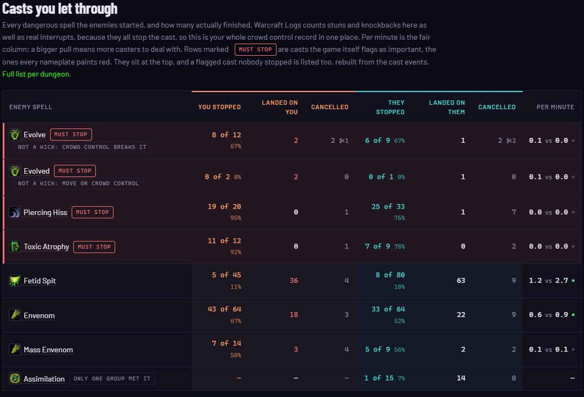Click the '36' landed on you value
Viewport: 584px width, 397px height.
pos(294,280)
